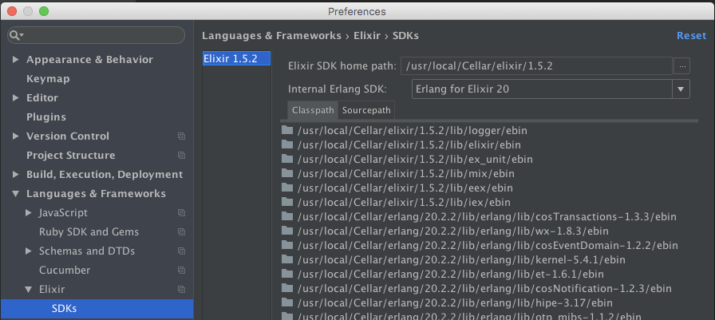Click the project-level icon next to Cucumber
Image resolution: width=715 pixels, height=320 pixels.
pyautogui.click(x=181, y=271)
